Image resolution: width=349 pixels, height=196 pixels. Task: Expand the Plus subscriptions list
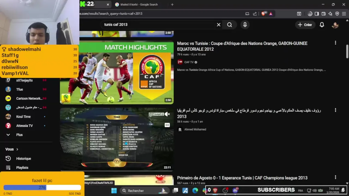tap(19, 135)
